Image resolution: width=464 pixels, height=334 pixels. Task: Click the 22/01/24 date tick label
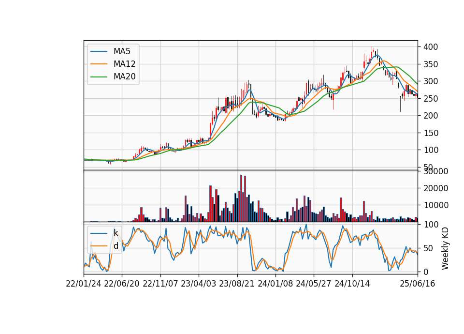pos(84,284)
